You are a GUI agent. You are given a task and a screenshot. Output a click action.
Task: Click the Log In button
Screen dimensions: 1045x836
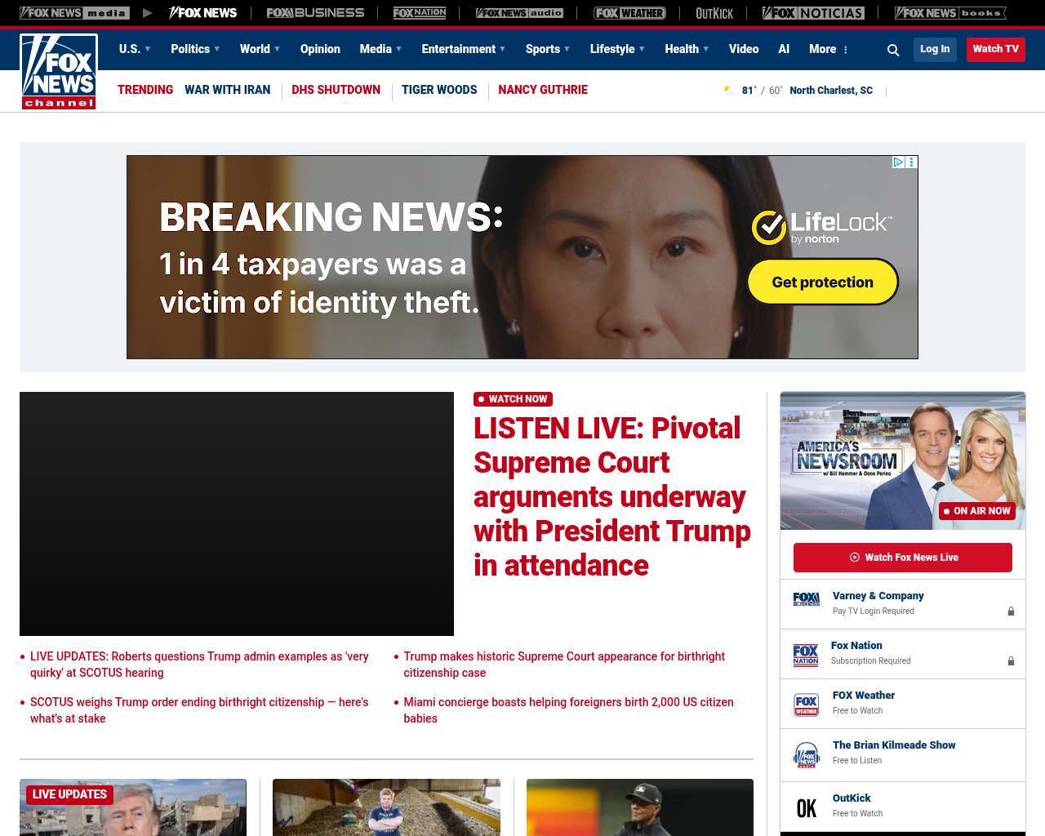coord(935,49)
